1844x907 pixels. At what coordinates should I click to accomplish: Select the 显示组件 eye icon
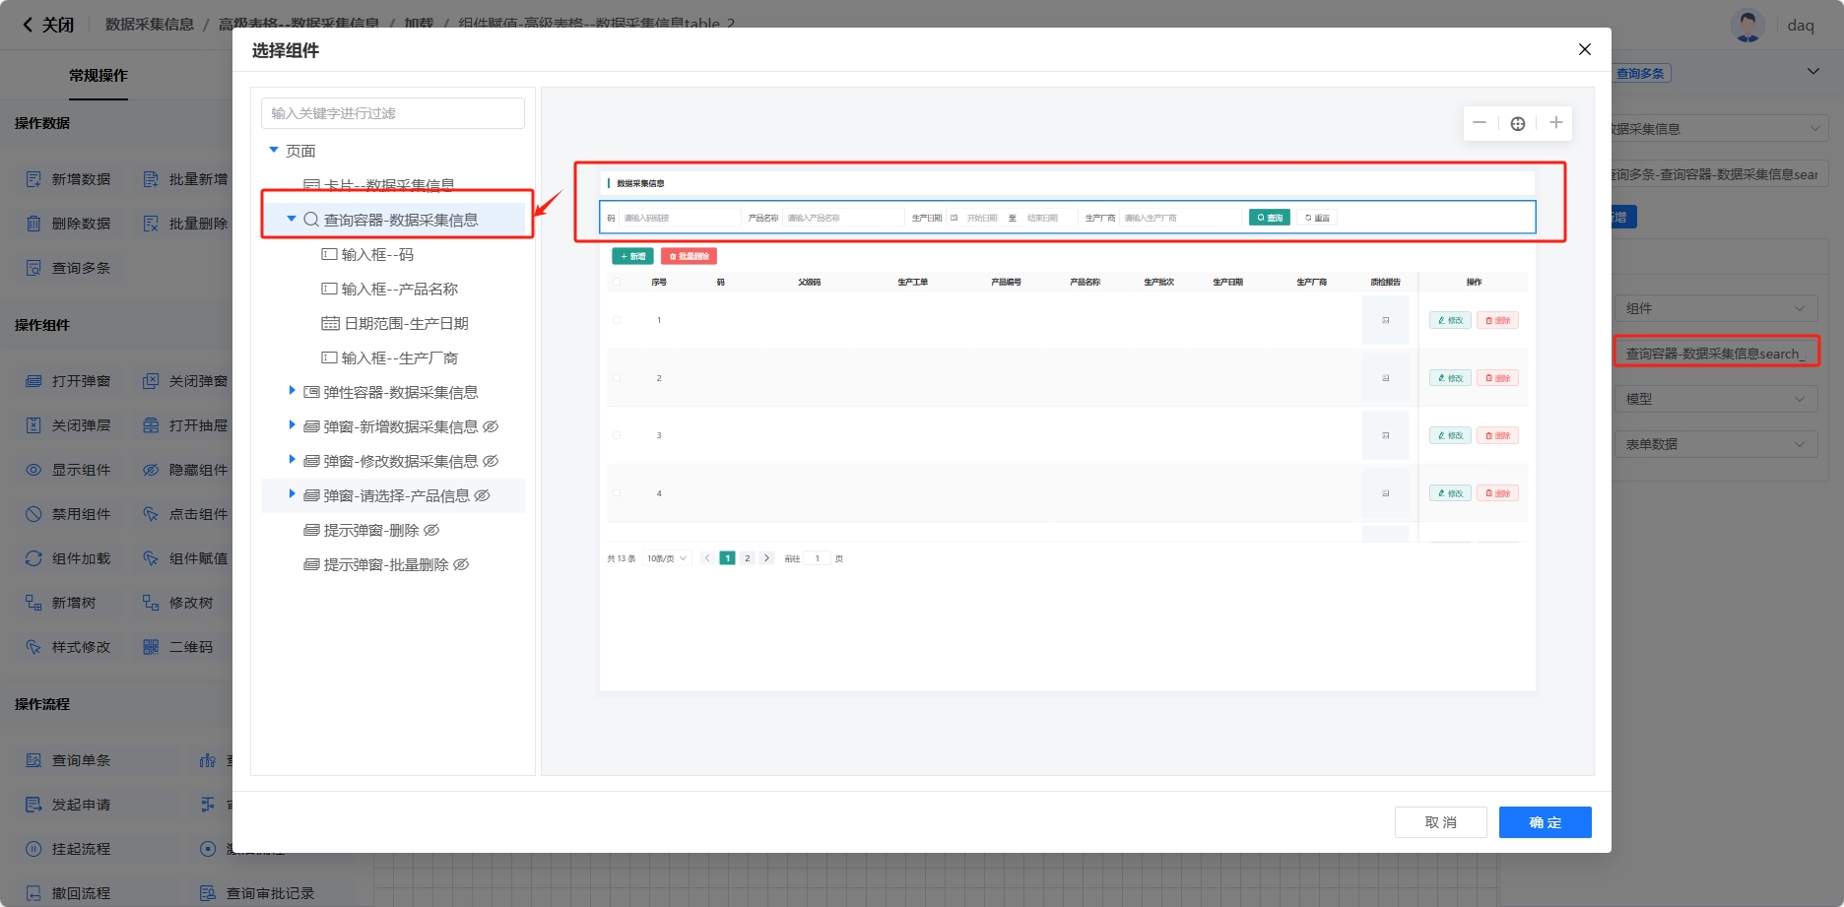click(33, 470)
